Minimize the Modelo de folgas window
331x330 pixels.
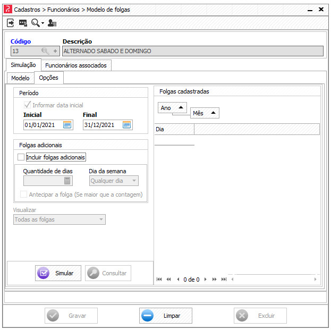tap(310, 10)
